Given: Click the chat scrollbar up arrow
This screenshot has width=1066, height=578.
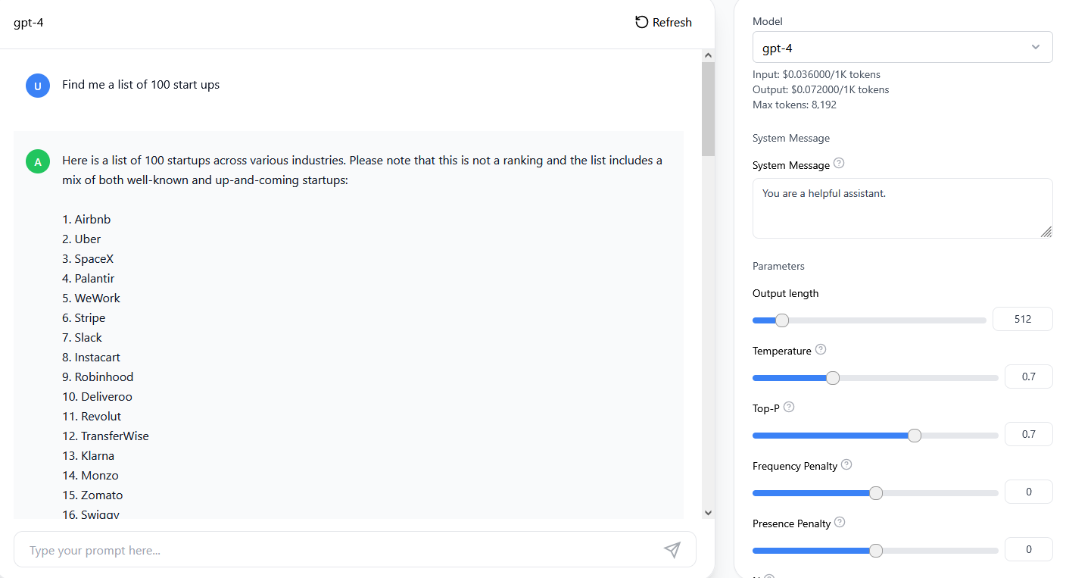Looking at the screenshot, I should [709, 55].
